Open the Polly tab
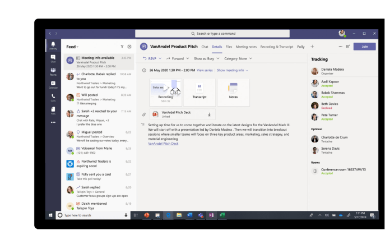The image size is (385, 230). tap(301, 47)
